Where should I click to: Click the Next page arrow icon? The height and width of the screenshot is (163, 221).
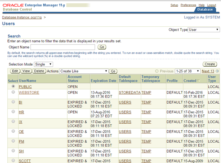pyautogui.click(x=217, y=71)
